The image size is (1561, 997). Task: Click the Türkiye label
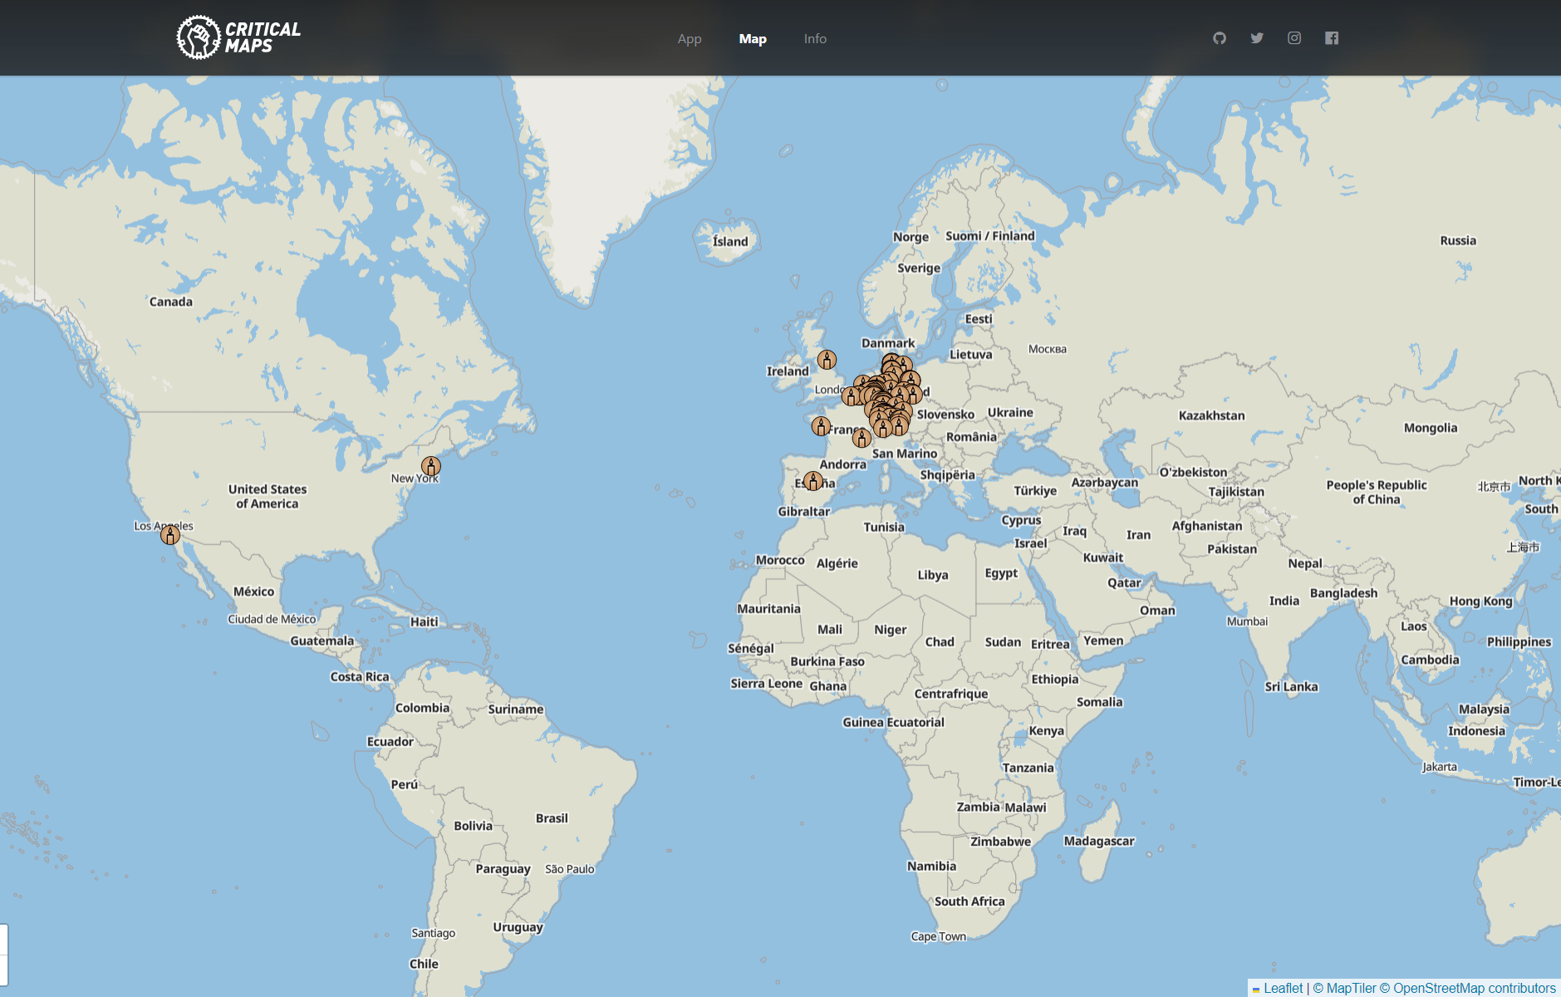(x=1035, y=491)
